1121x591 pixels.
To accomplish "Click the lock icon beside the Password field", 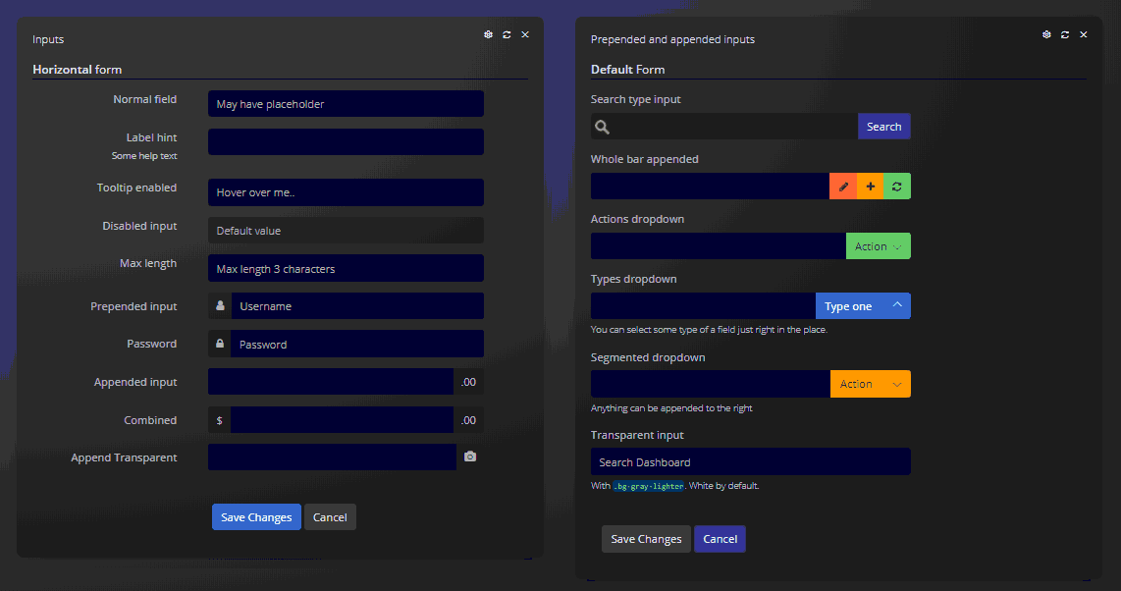I will point(220,344).
